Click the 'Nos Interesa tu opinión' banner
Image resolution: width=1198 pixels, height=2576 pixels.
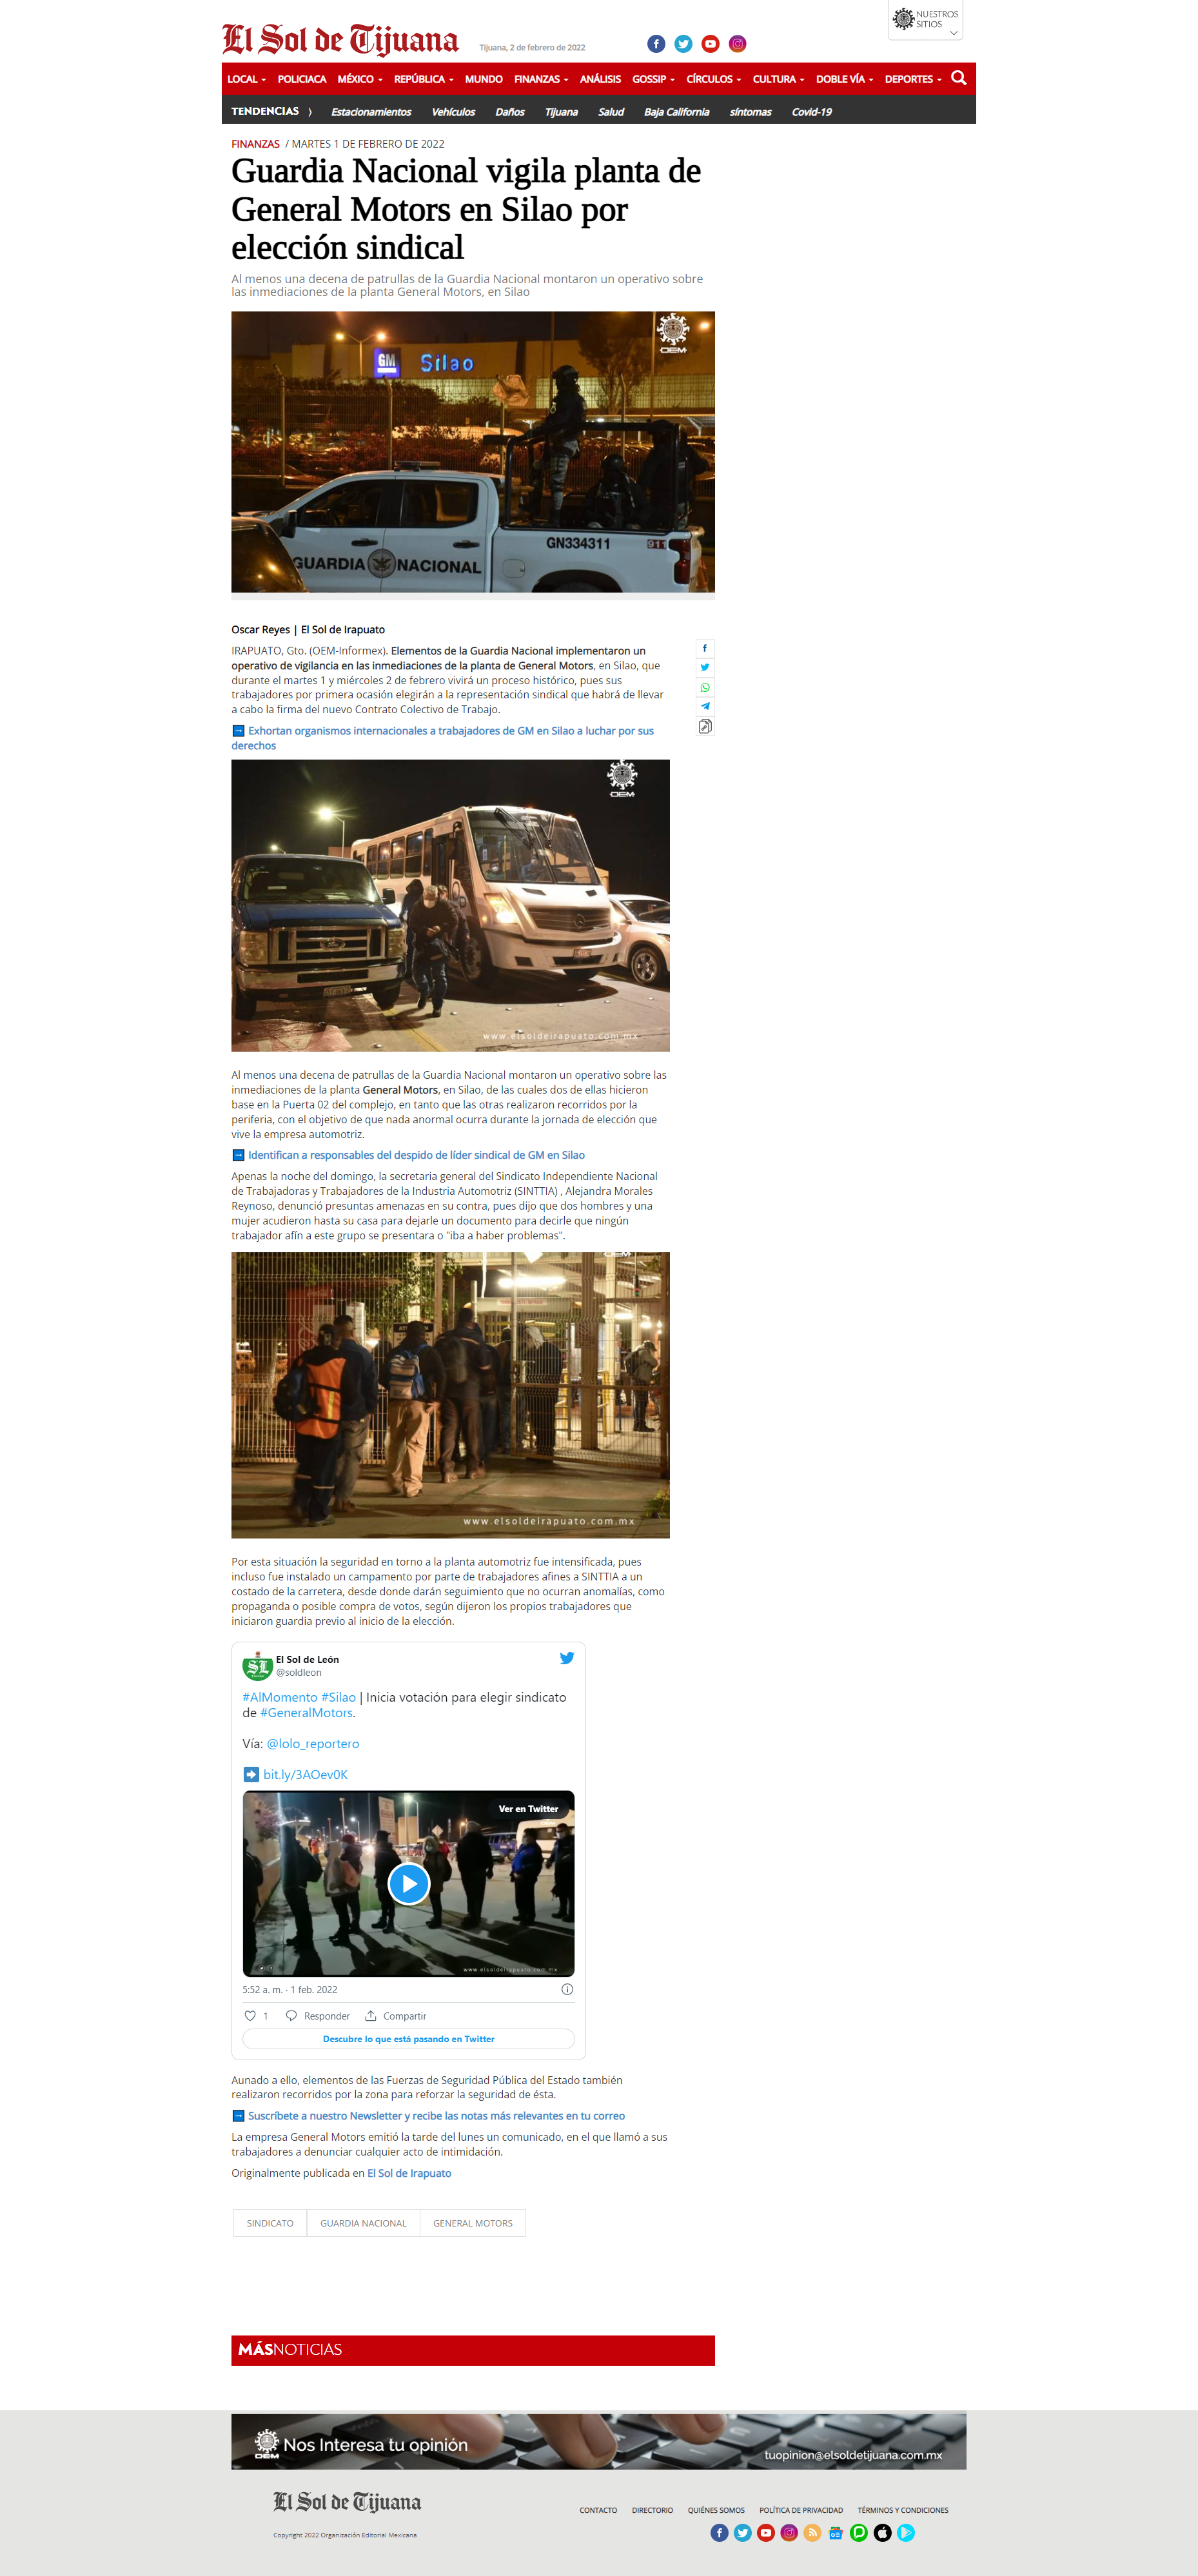[598, 2441]
